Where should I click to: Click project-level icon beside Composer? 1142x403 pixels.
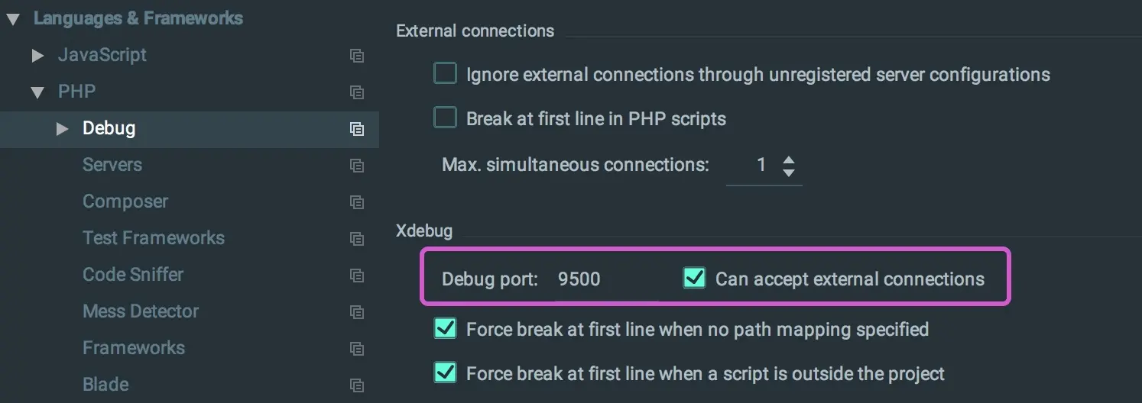pyautogui.click(x=357, y=202)
